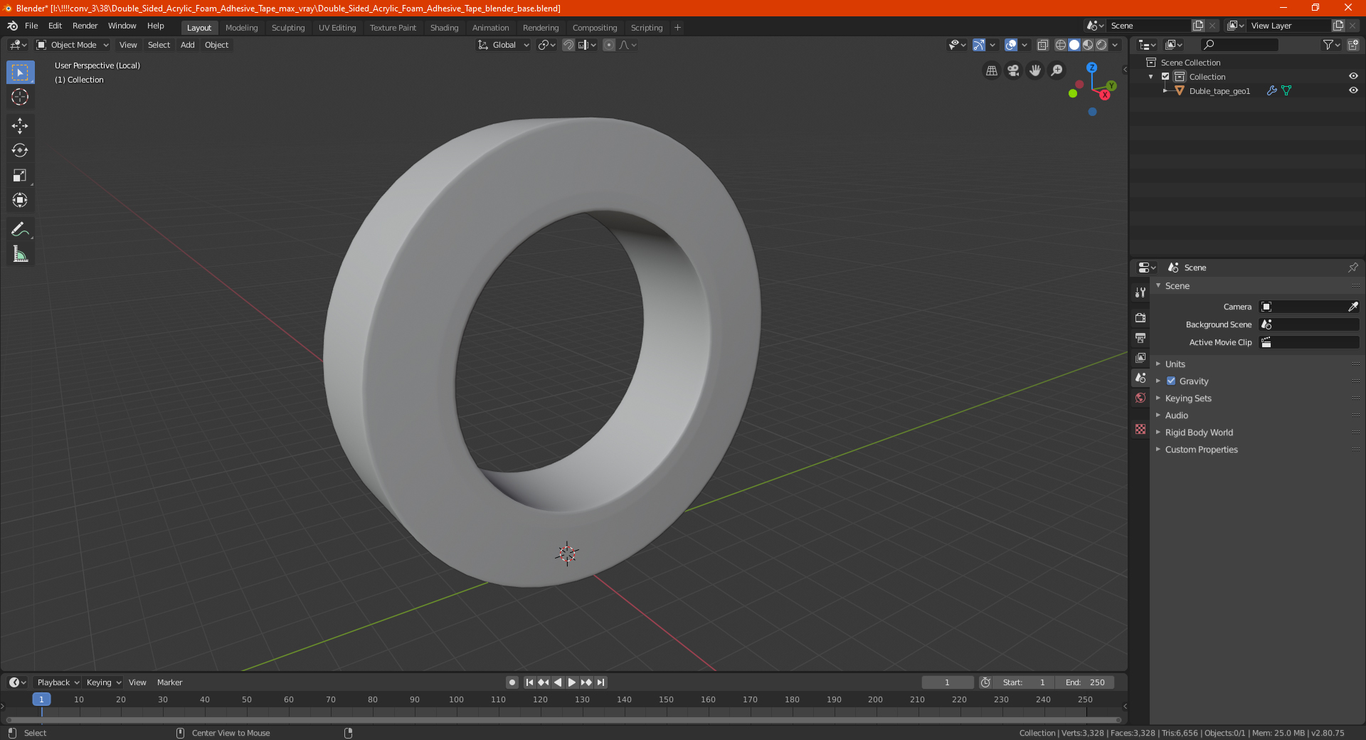The width and height of the screenshot is (1366, 740).
Task: Expand the Units panel
Action: click(1175, 364)
